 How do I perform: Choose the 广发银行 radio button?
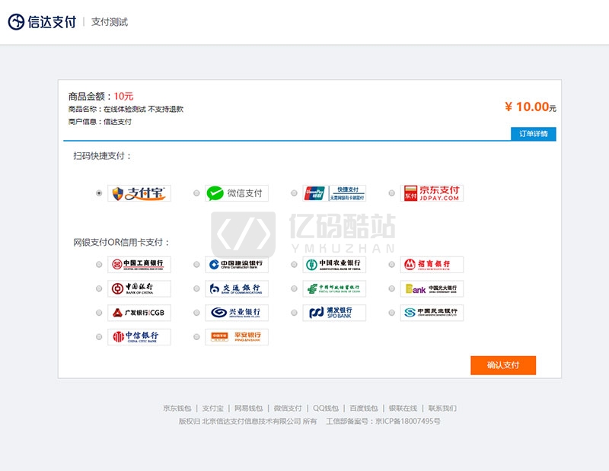click(99, 313)
